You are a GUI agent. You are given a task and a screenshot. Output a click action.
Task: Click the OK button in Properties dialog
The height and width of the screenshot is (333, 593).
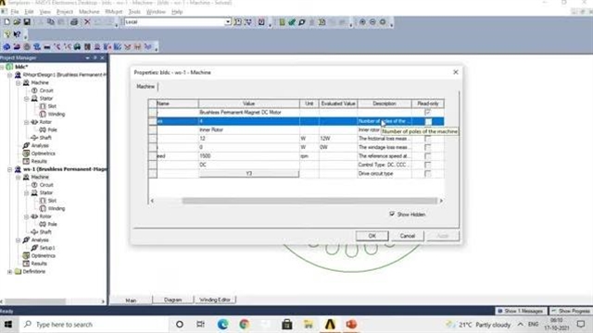coord(372,236)
